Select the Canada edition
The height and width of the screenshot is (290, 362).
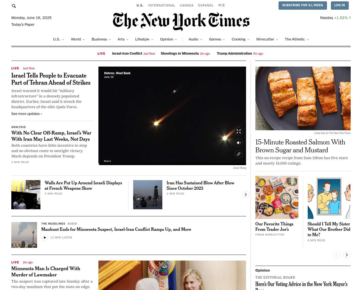pyautogui.click(x=187, y=5)
